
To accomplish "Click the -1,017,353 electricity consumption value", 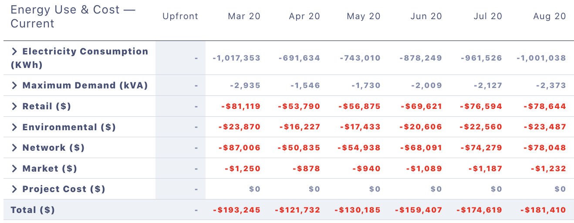I will [x=236, y=58].
